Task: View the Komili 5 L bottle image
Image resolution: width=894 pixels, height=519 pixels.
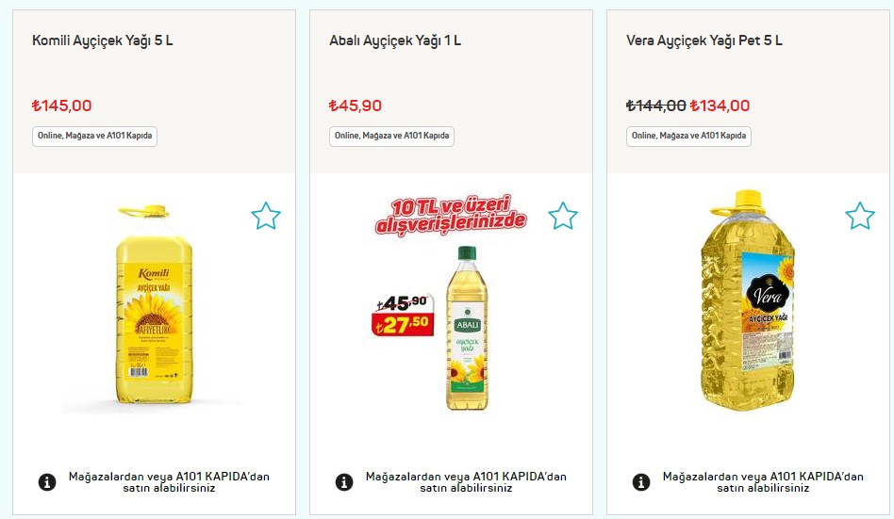Action: pyautogui.click(x=154, y=305)
